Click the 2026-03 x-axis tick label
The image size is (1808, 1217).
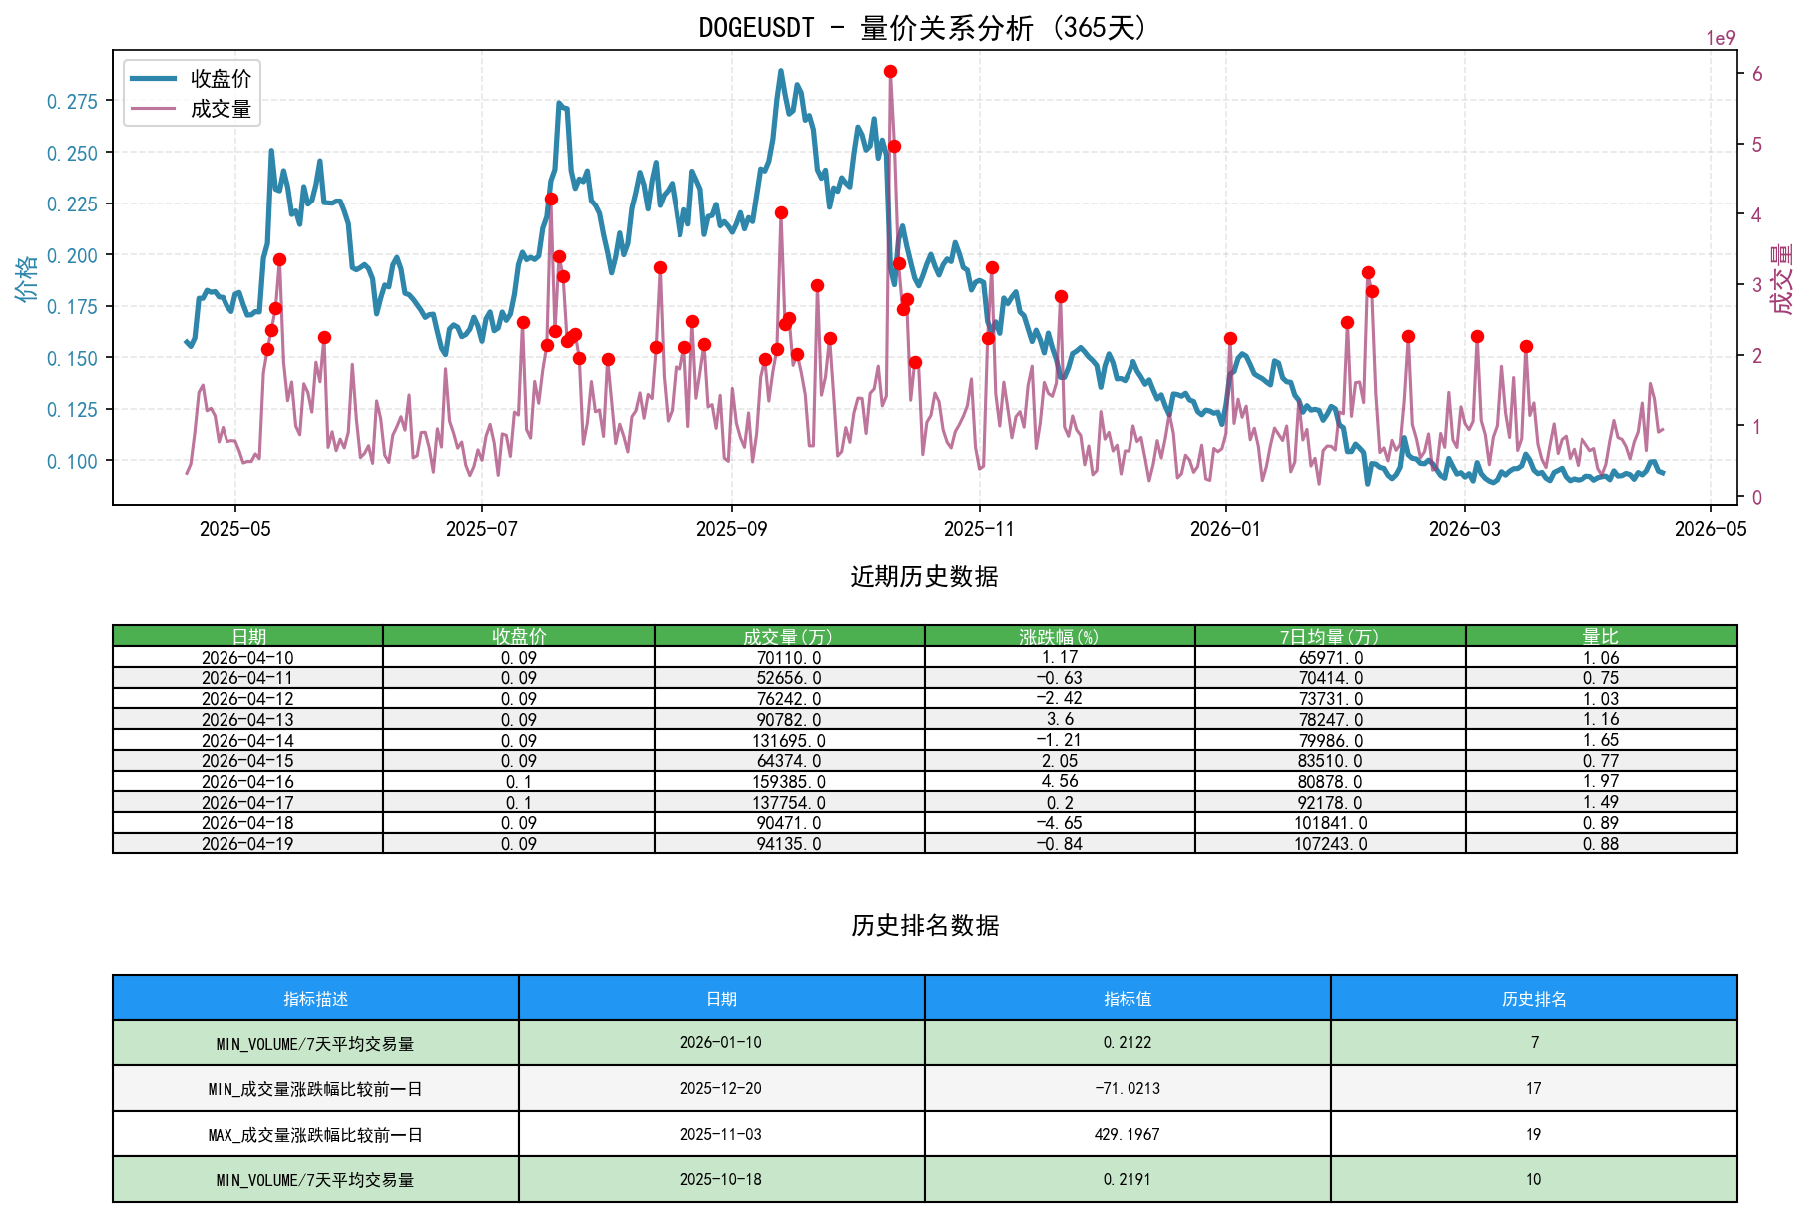click(x=1464, y=529)
